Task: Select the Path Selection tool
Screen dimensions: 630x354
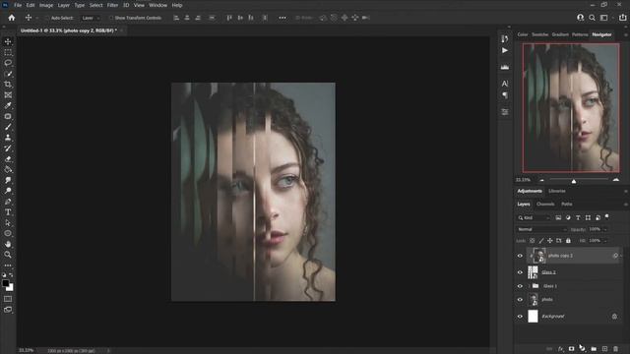Action: [x=8, y=223]
